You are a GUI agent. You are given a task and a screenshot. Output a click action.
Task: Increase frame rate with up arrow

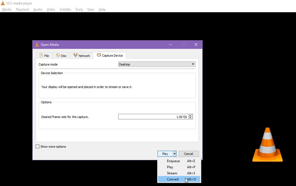(190, 115)
